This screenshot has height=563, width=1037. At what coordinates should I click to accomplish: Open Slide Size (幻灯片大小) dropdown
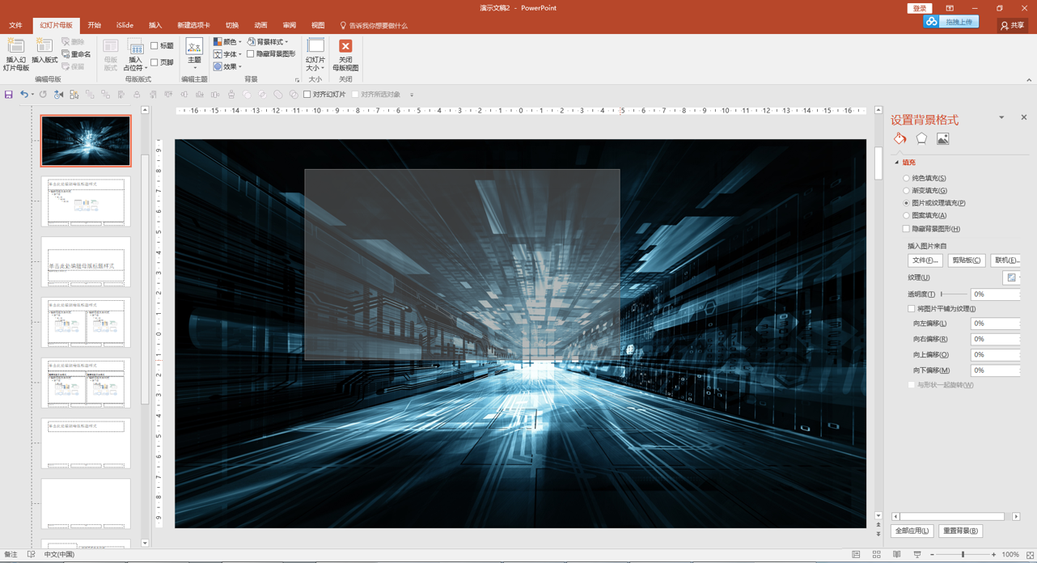pyautogui.click(x=315, y=54)
